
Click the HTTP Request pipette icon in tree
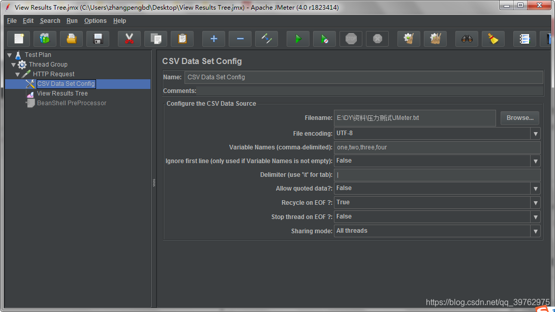tap(26, 74)
